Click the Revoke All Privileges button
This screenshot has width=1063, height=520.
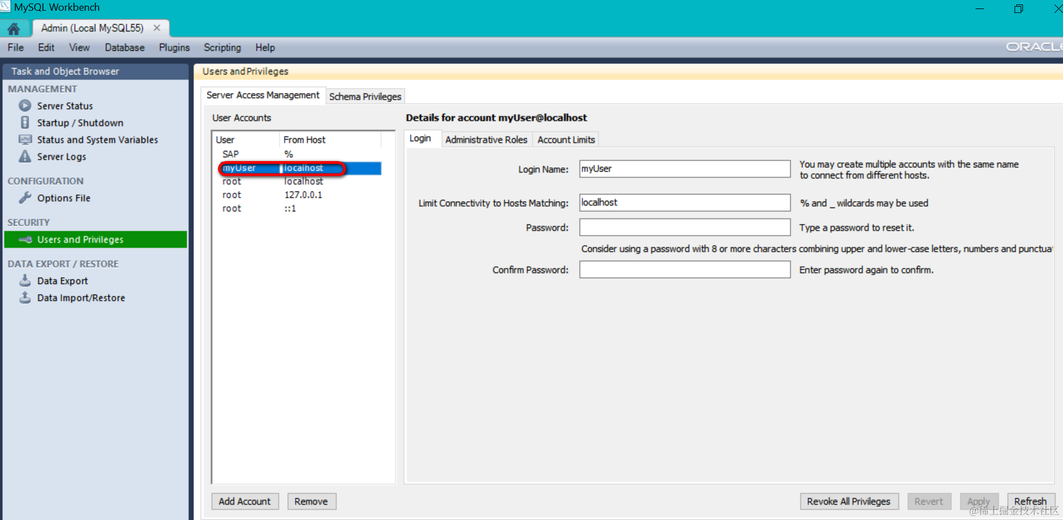(x=849, y=501)
